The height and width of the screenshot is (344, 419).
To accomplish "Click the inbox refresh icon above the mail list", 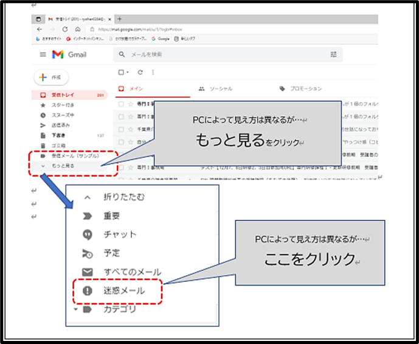I will click(140, 72).
